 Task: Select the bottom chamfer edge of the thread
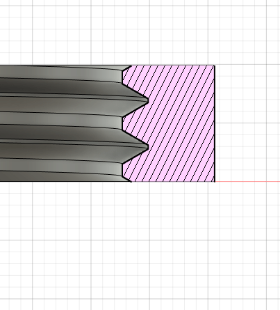coord(126,179)
